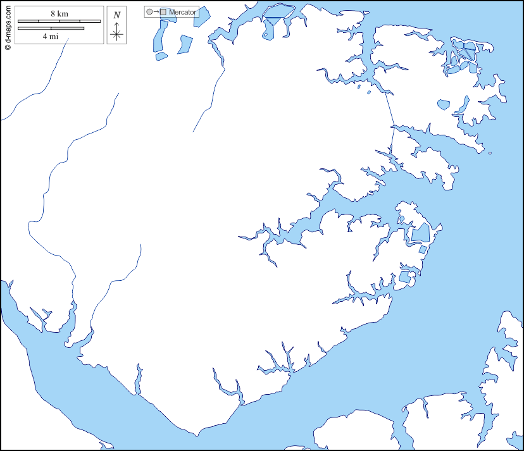524x451 pixels.
Task: Click the square icon before Mercator text
Action: (x=163, y=12)
